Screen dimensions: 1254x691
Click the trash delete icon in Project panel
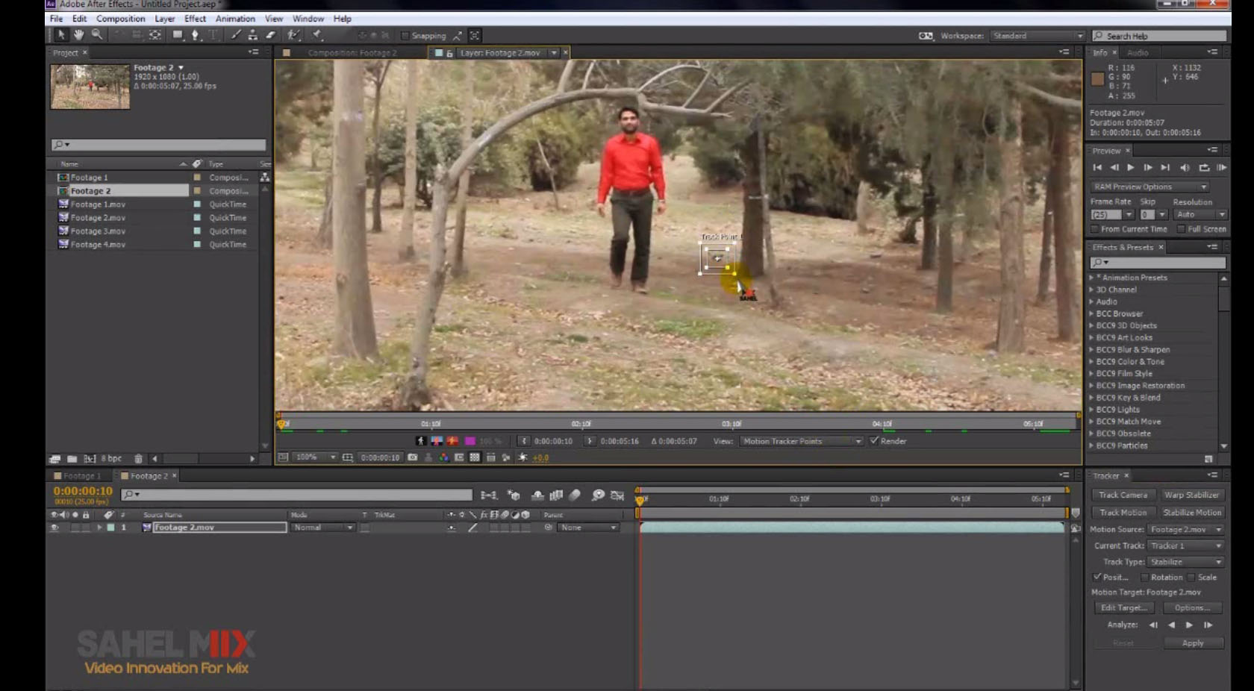pyautogui.click(x=138, y=459)
